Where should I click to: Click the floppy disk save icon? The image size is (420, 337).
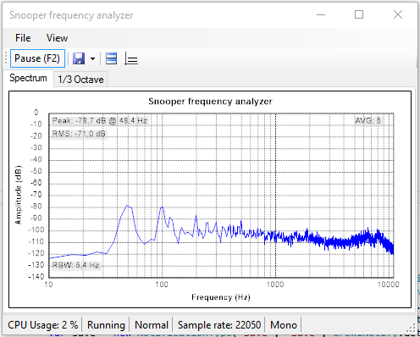(79, 58)
